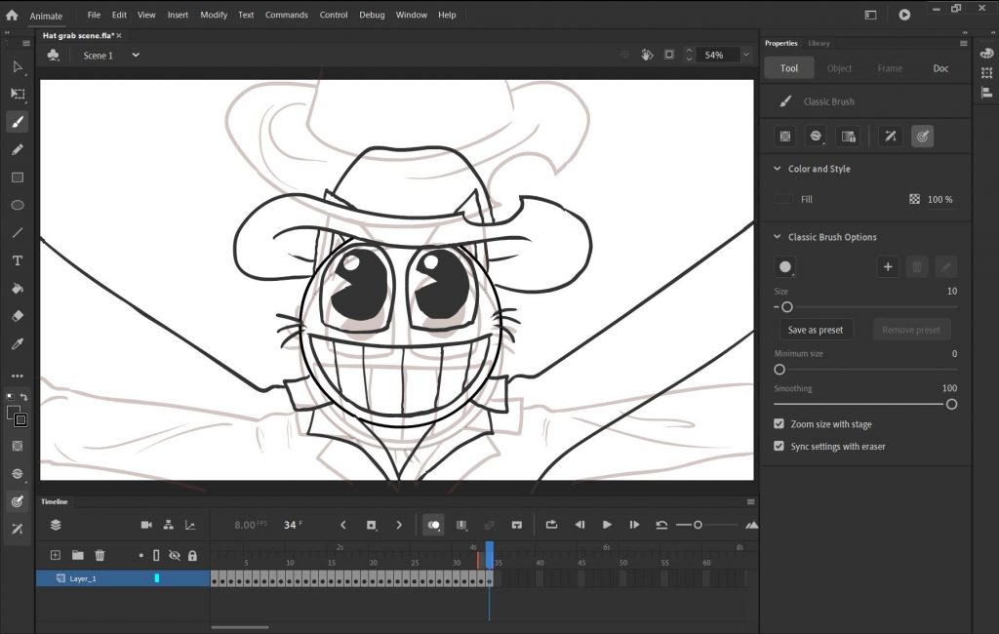Viewport: 999px width, 634px height.
Task: Collapse Classic Brush Options section
Action: click(776, 237)
